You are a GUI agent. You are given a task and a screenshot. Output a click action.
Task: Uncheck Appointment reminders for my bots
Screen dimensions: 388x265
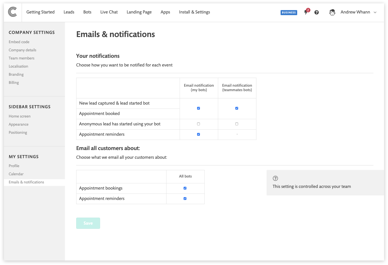198,134
